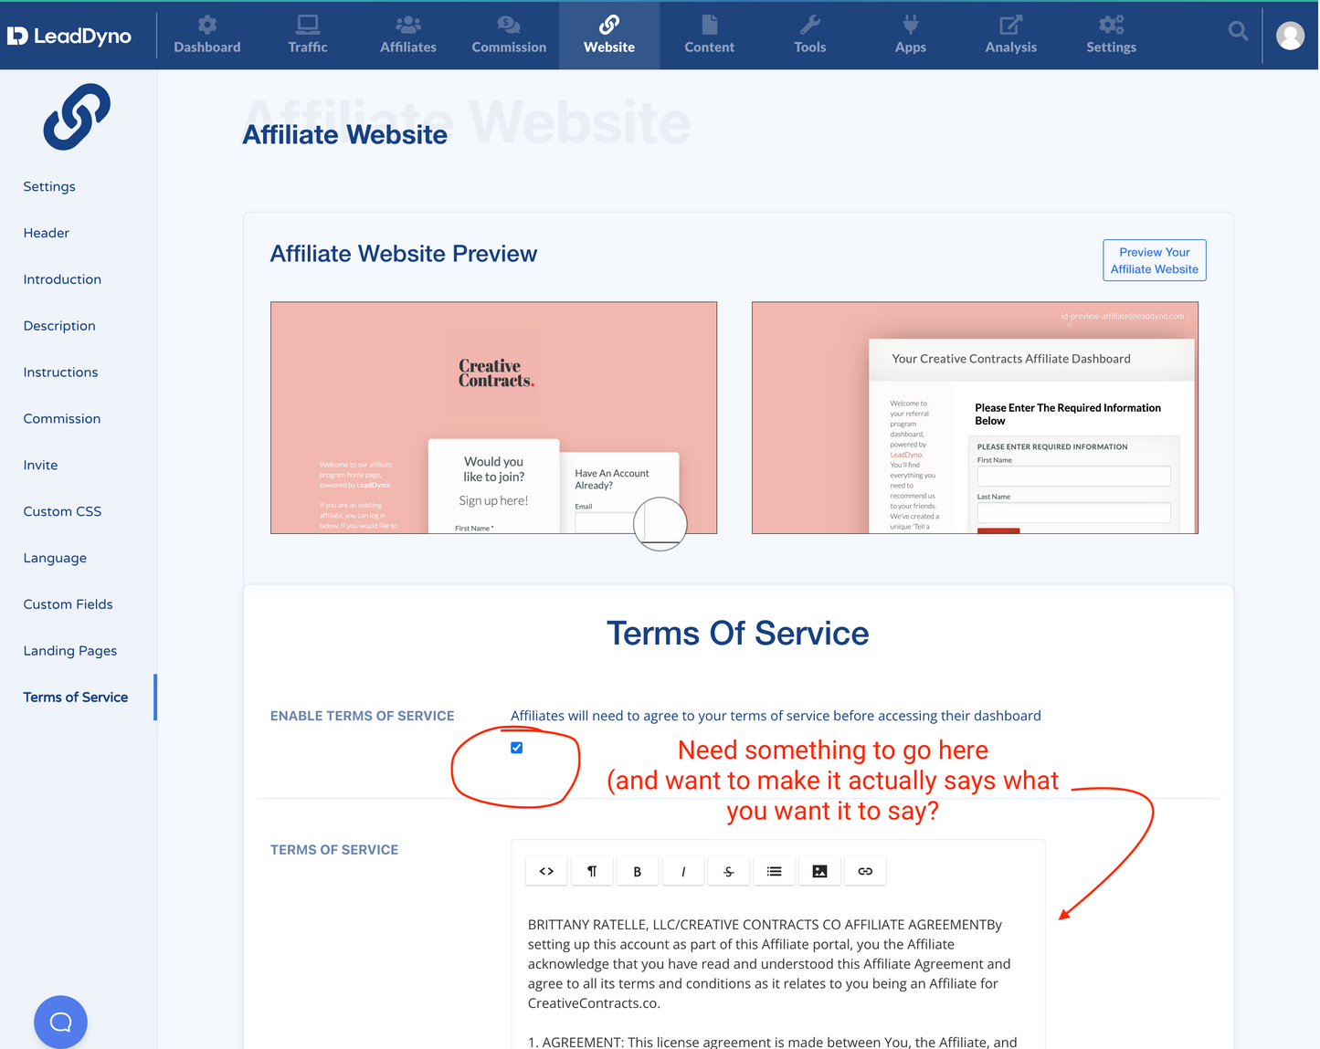The height and width of the screenshot is (1049, 1320).
Task: Open the Header sidebar section
Action: click(x=47, y=233)
